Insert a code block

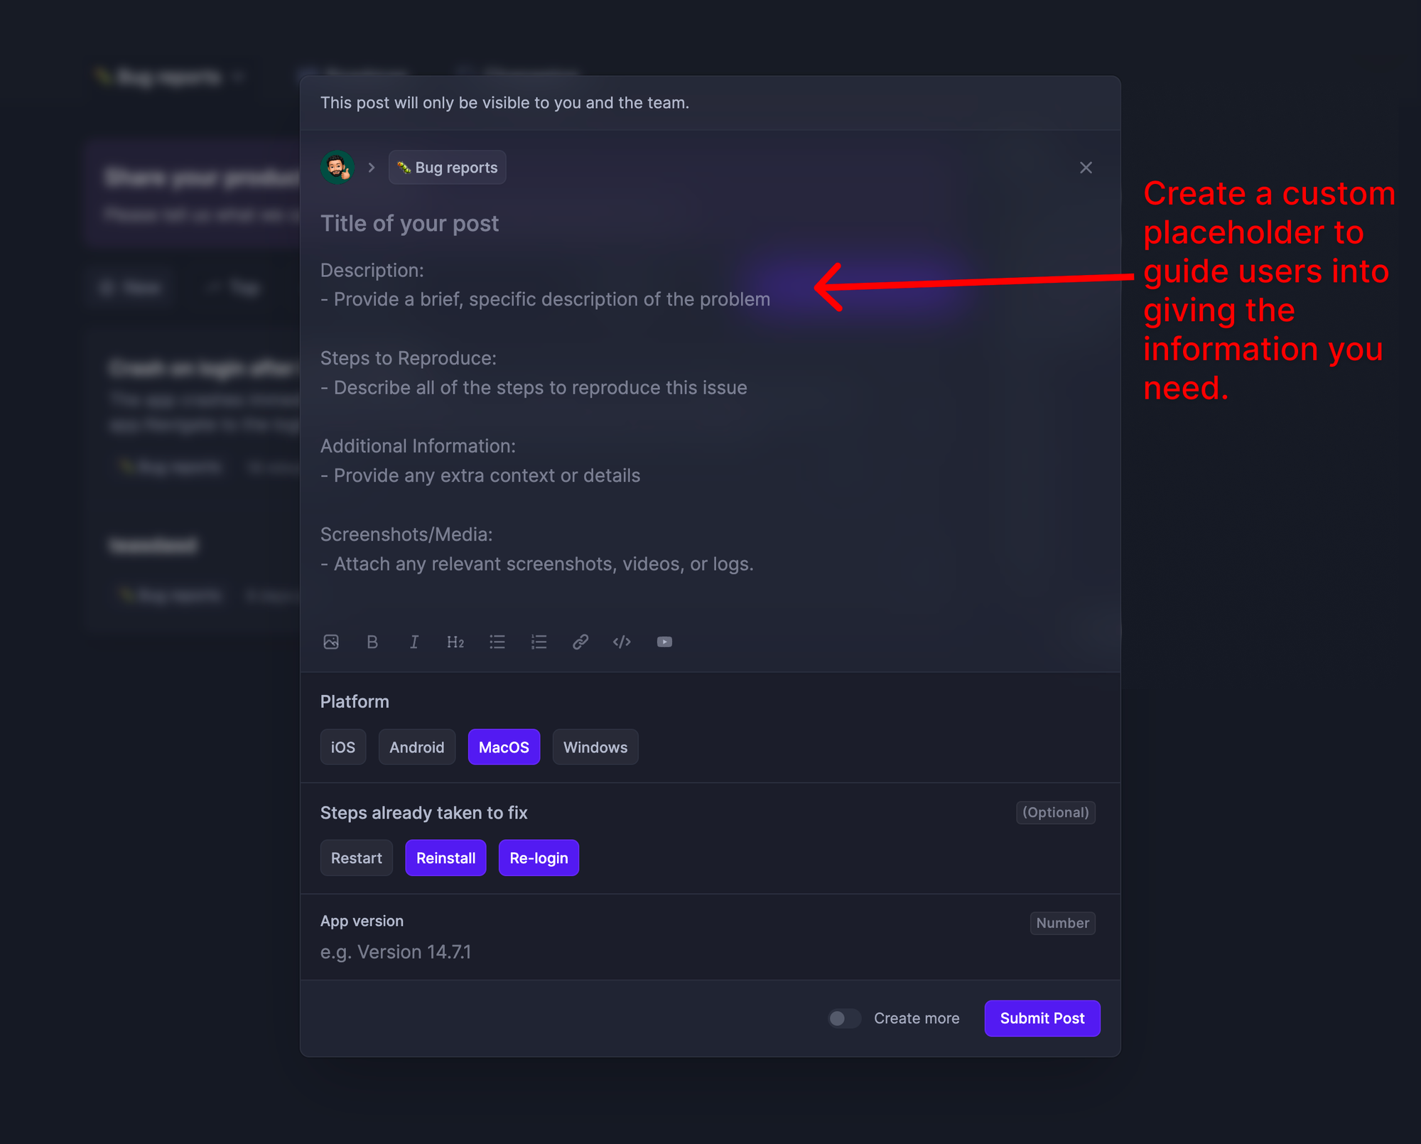coord(622,642)
